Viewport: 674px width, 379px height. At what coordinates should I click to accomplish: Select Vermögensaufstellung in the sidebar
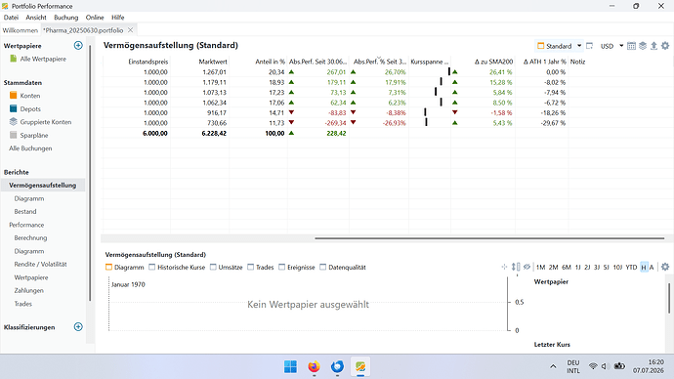(x=43, y=186)
